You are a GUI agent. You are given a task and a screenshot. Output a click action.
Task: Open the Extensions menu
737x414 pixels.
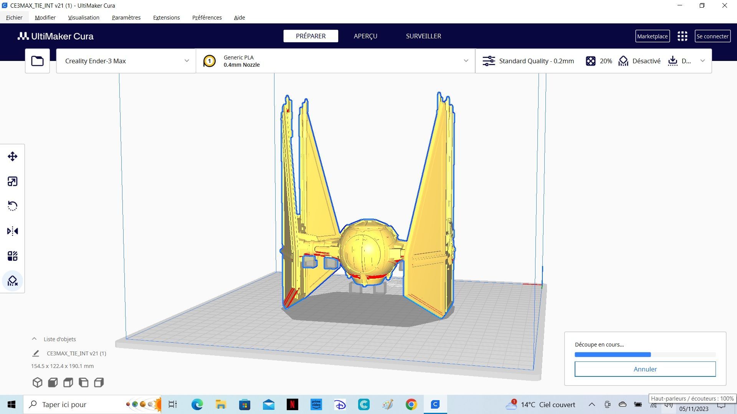(166, 18)
